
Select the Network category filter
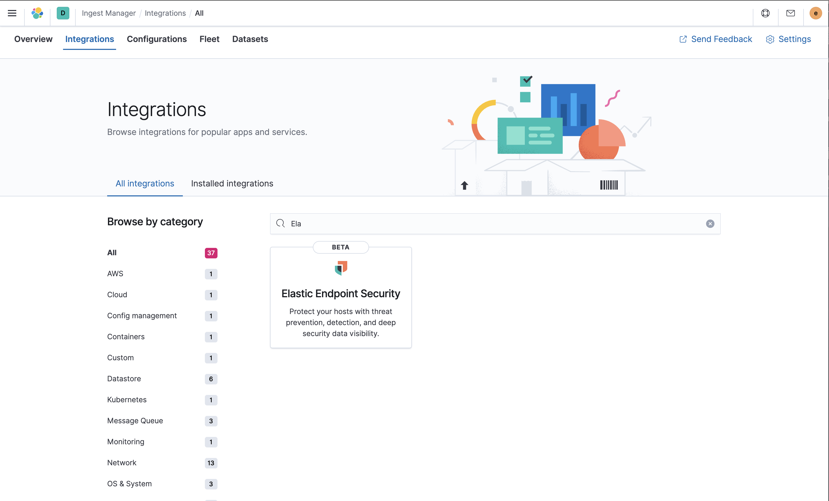[122, 463]
